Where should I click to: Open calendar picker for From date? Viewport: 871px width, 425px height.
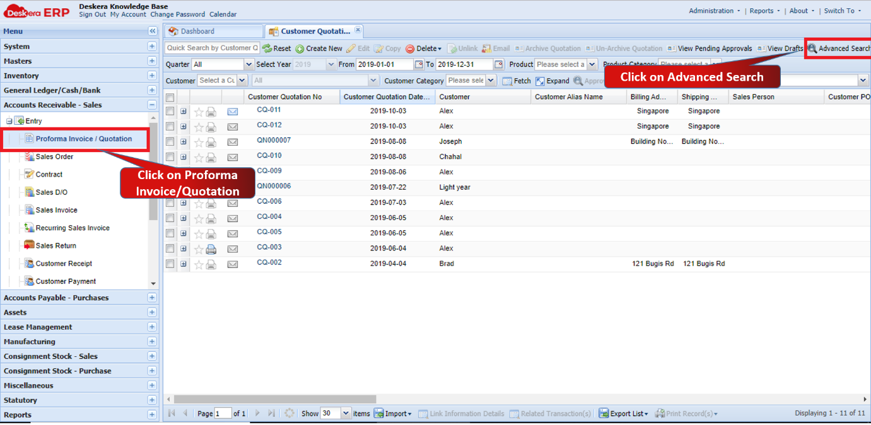(x=419, y=64)
